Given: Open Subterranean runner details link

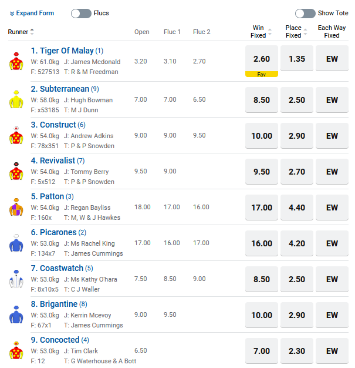Looking at the screenshot, I should 64,89.
